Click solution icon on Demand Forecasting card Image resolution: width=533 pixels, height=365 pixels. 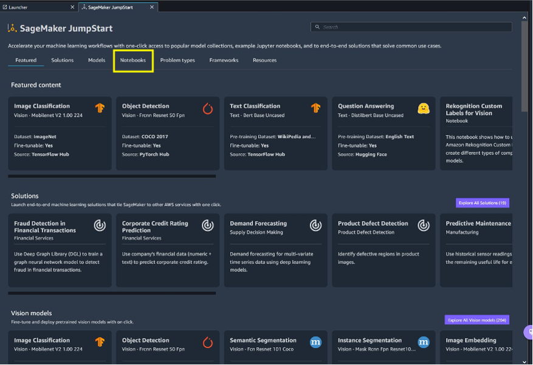tap(315, 226)
